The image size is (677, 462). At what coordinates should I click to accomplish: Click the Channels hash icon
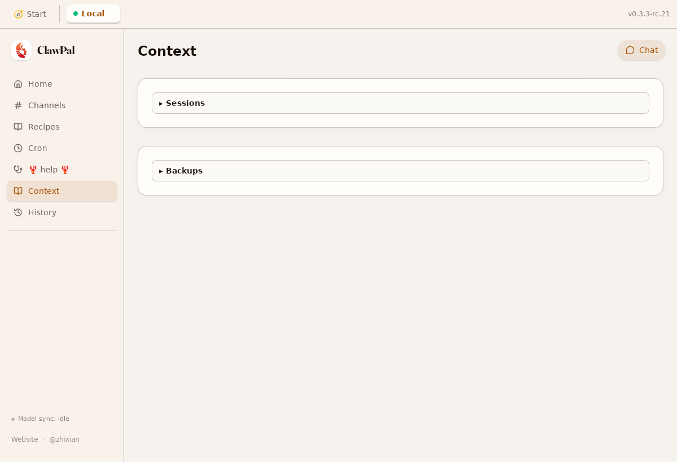(19, 105)
